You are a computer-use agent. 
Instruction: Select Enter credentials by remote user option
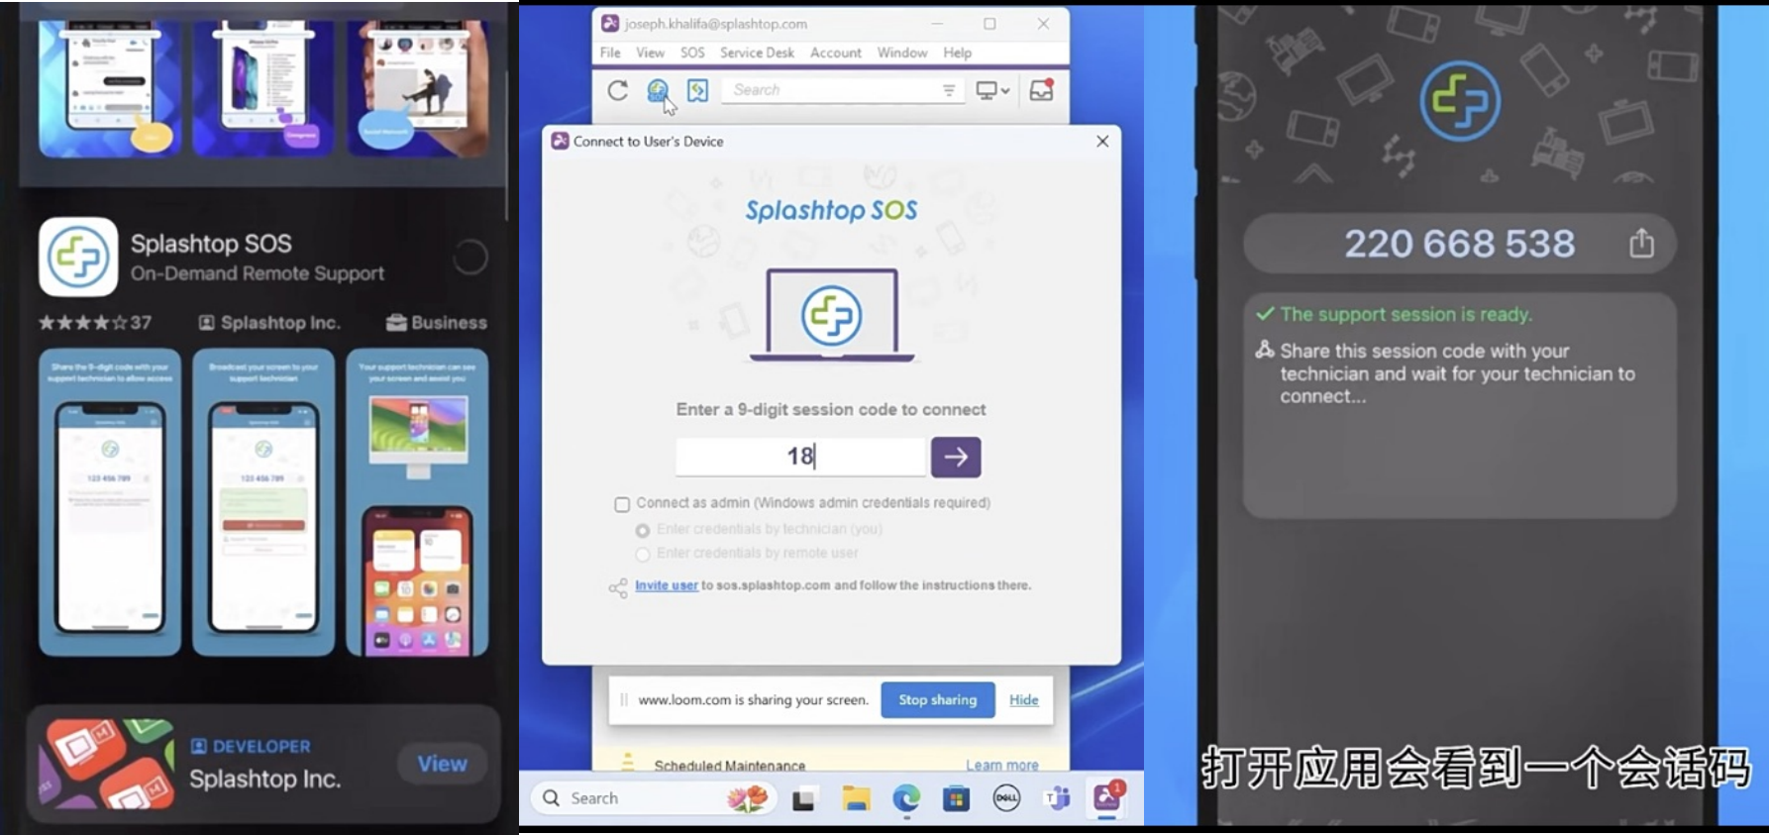(x=643, y=554)
